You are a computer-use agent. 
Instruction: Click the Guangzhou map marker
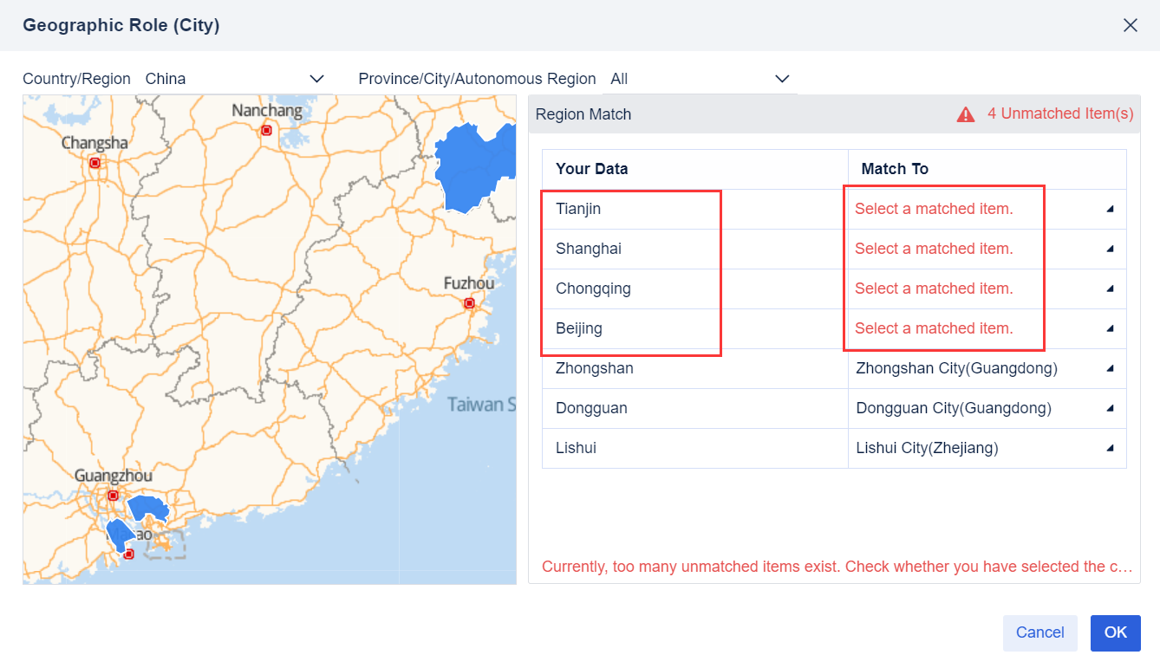tap(114, 496)
